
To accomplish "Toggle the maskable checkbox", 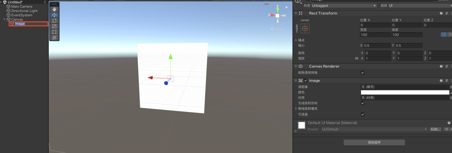I will point(362,114).
